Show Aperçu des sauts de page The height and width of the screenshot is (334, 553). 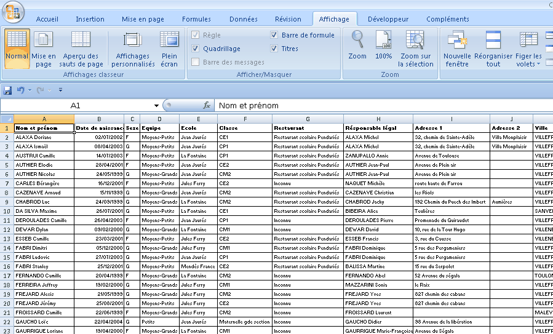click(81, 48)
